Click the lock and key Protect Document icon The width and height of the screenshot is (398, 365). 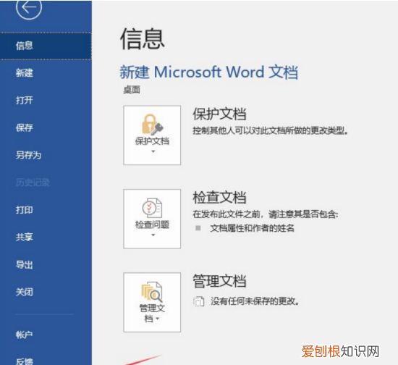(152, 125)
